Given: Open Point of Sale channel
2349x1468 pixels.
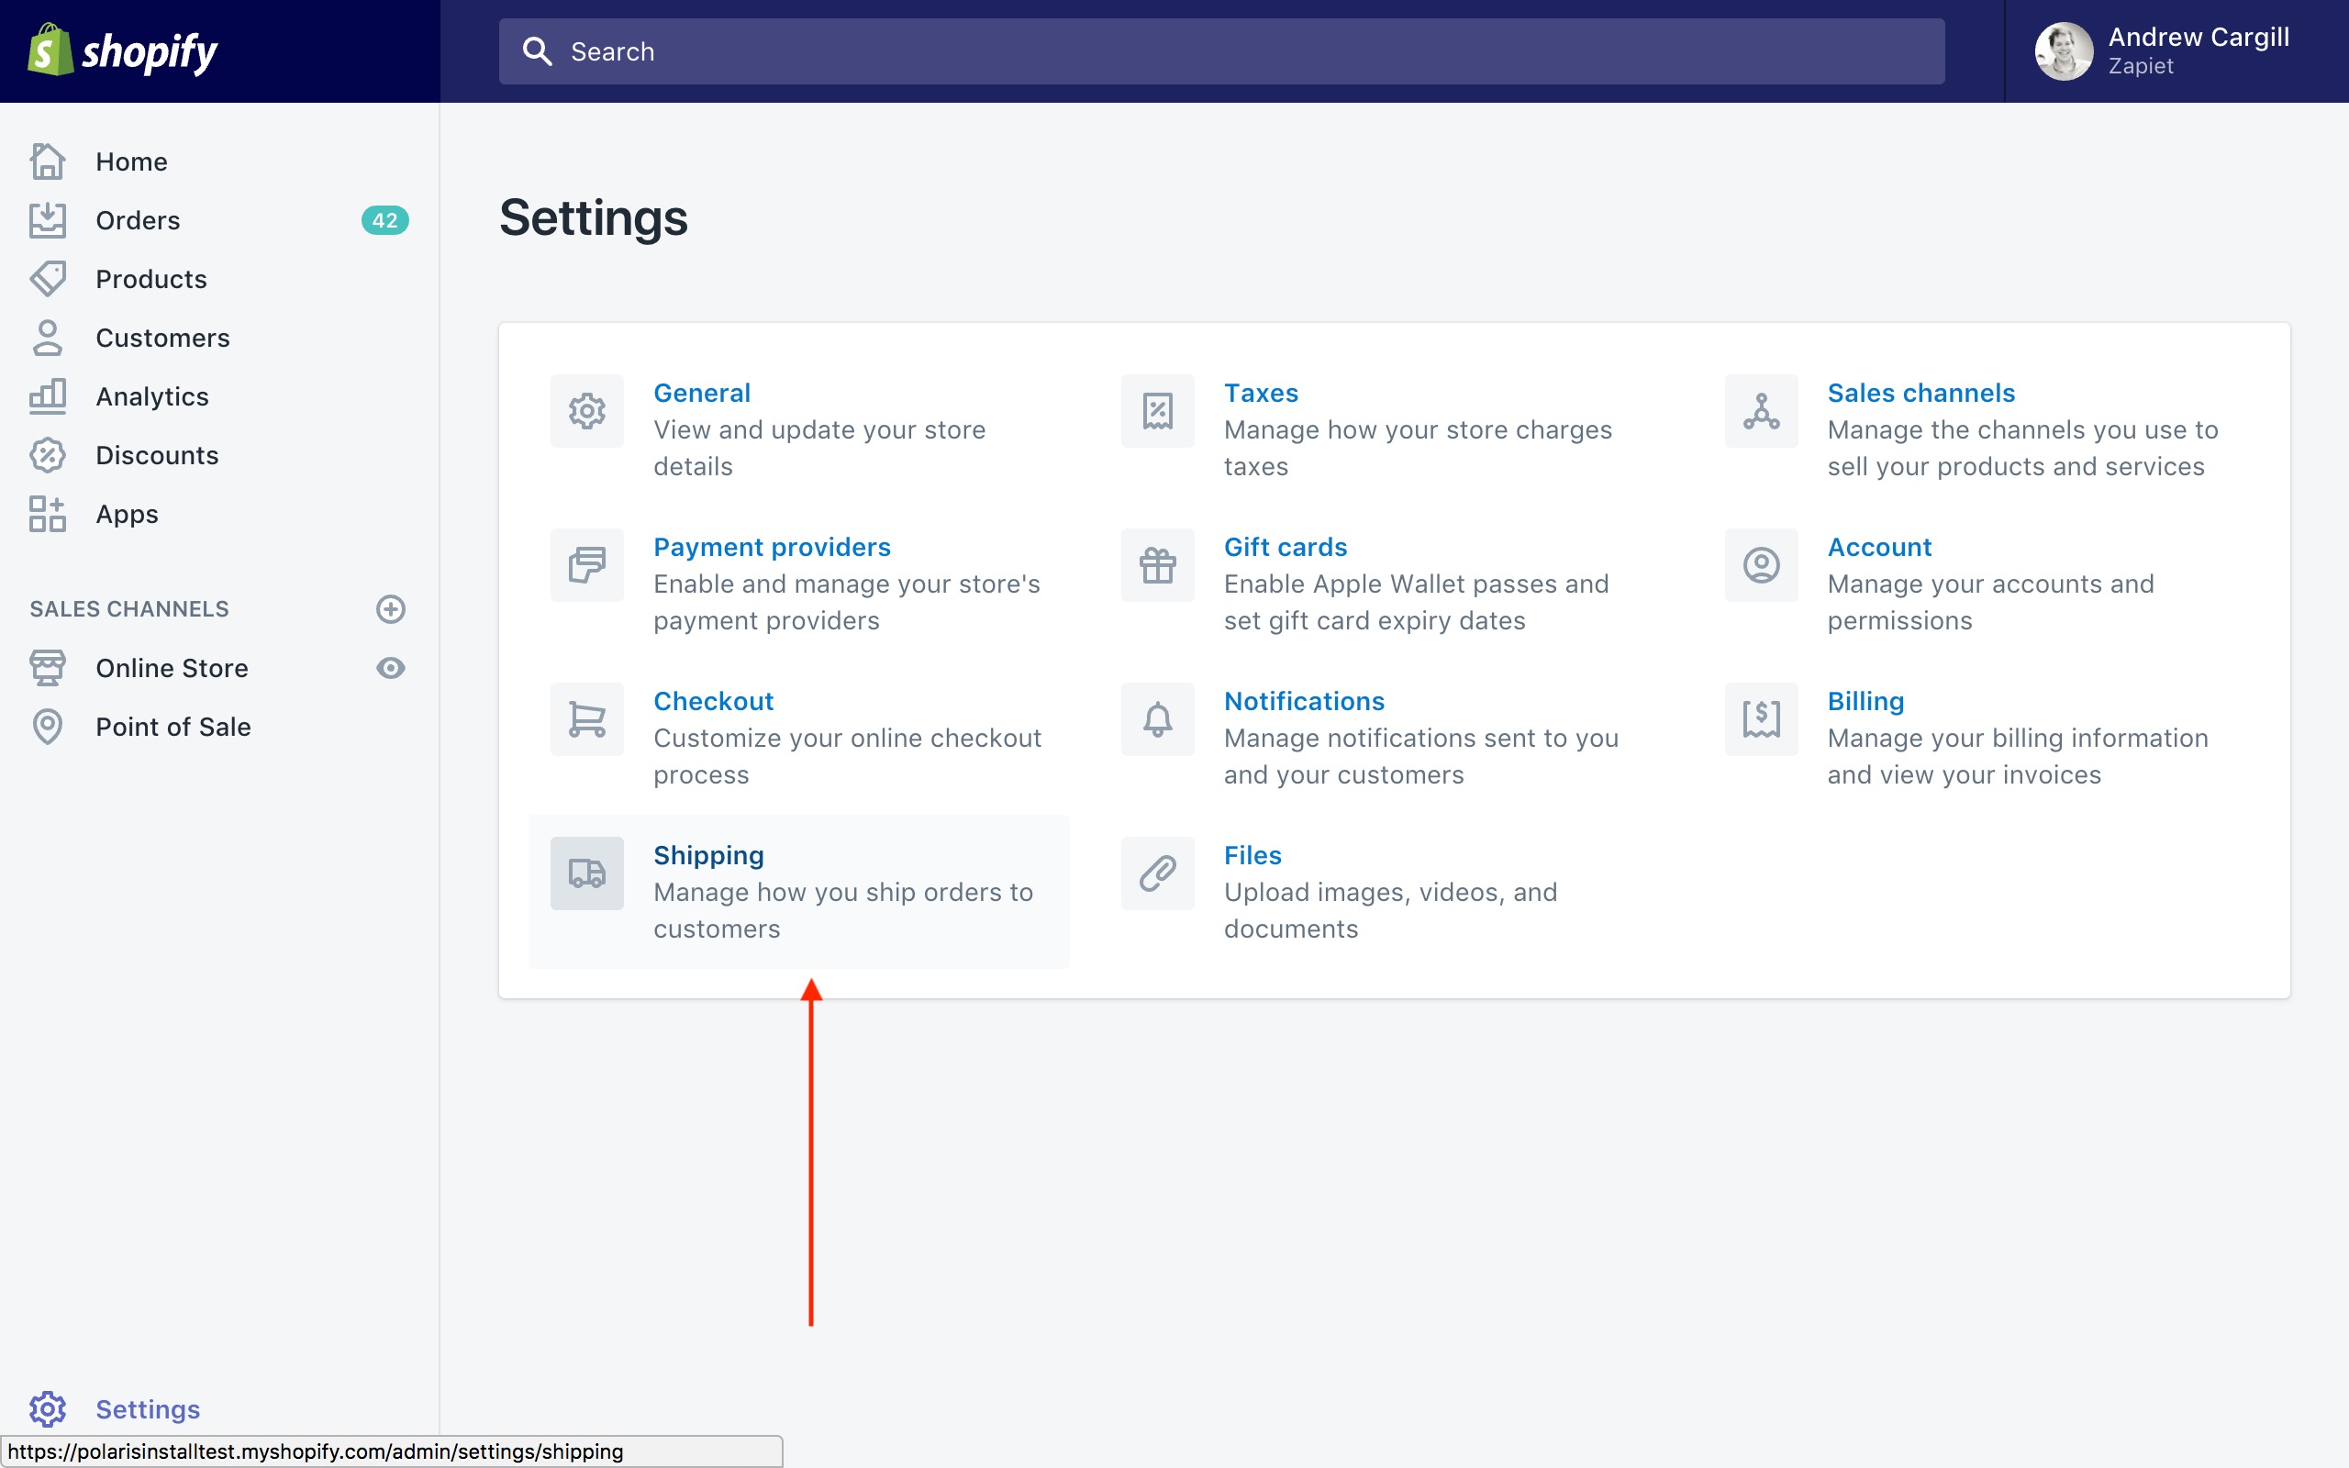Looking at the screenshot, I should click(173, 728).
